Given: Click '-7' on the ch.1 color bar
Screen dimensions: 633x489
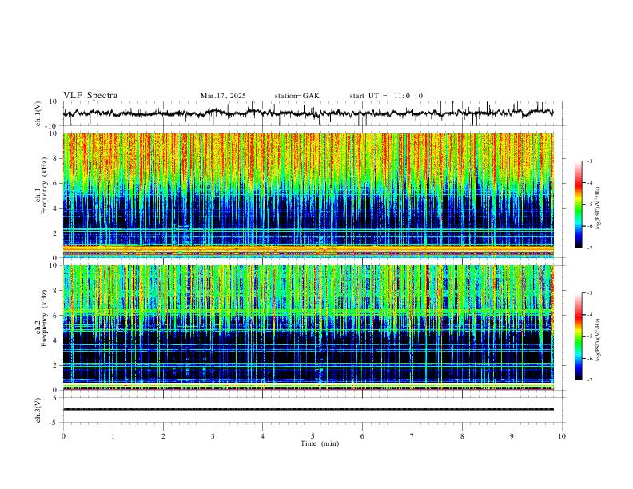Looking at the screenshot, I should (590, 248).
